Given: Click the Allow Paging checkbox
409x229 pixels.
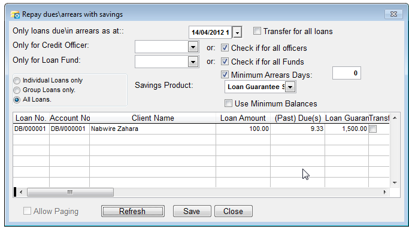Looking at the screenshot, I should (27, 210).
